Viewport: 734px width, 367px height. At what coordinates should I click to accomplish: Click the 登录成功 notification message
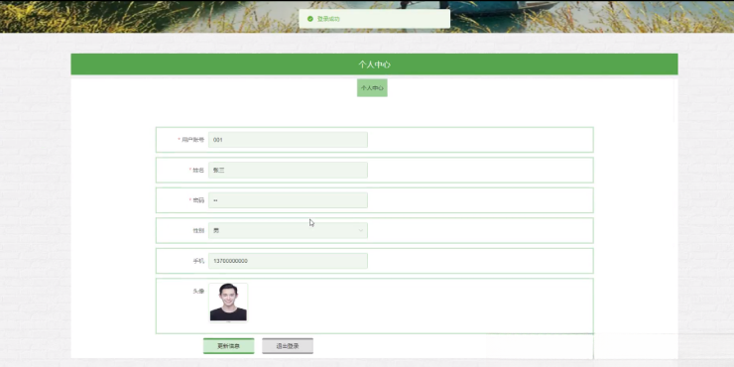click(328, 19)
